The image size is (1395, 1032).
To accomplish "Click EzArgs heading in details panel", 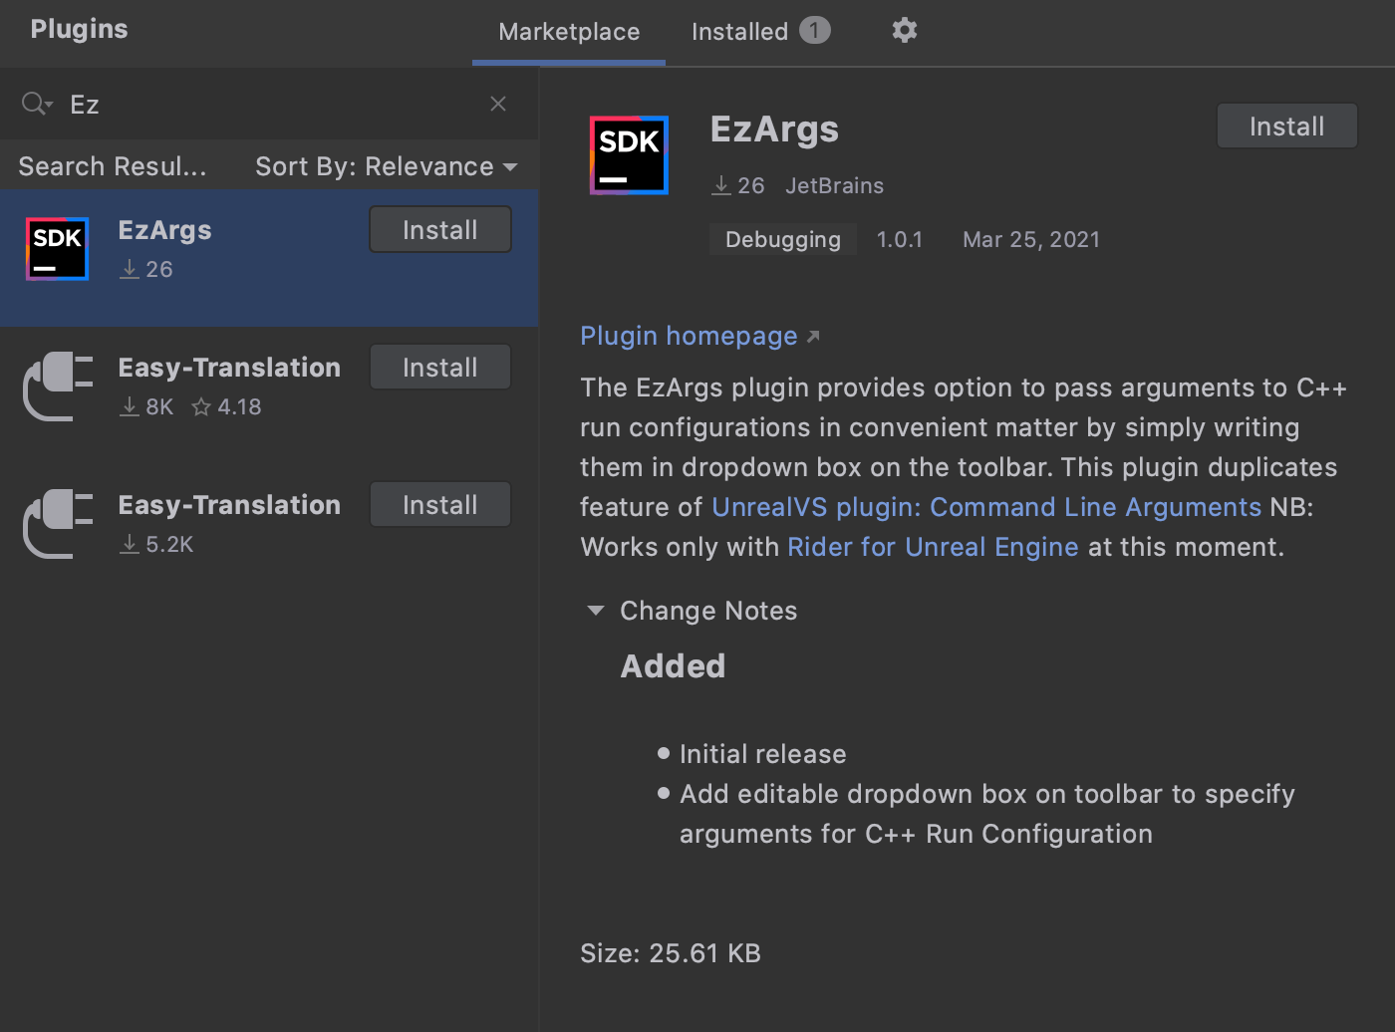I will pyautogui.click(x=774, y=129).
